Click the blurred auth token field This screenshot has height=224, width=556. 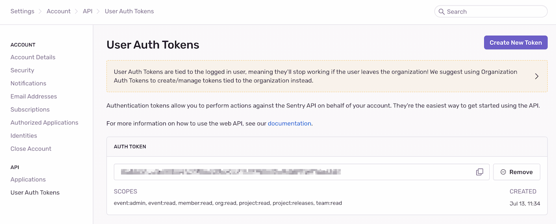tap(231, 172)
